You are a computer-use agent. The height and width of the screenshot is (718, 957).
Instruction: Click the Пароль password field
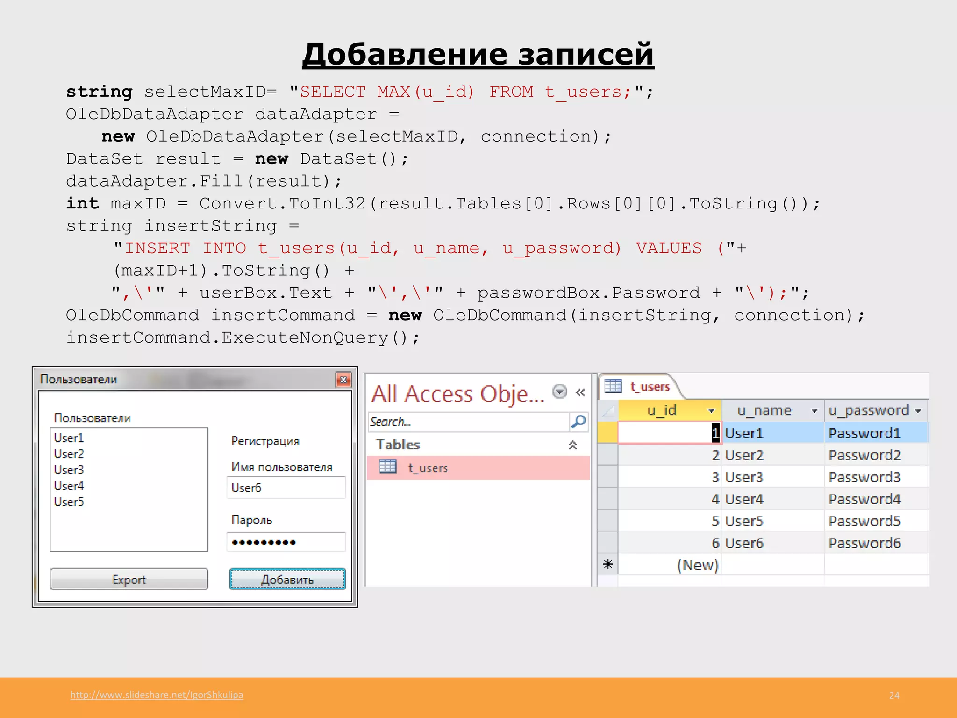(286, 542)
